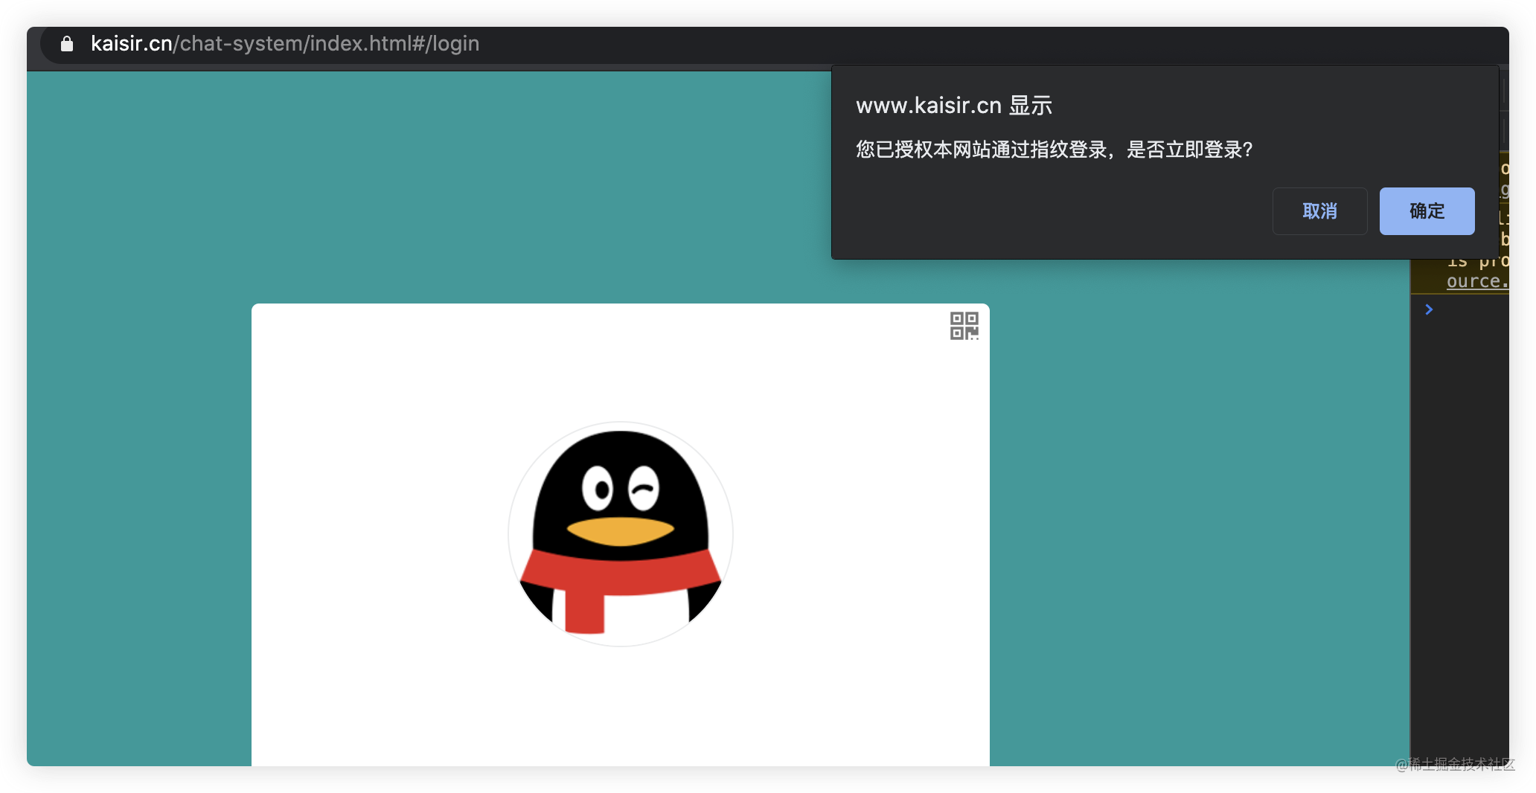Click the lock icon in address bar

(67, 44)
